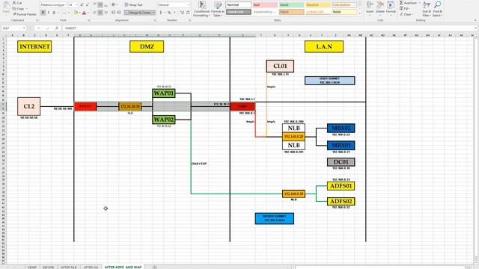The height and width of the screenshot is (269, 479).
Task: Click the AutoSum button
Action: (x=408, y=3)
